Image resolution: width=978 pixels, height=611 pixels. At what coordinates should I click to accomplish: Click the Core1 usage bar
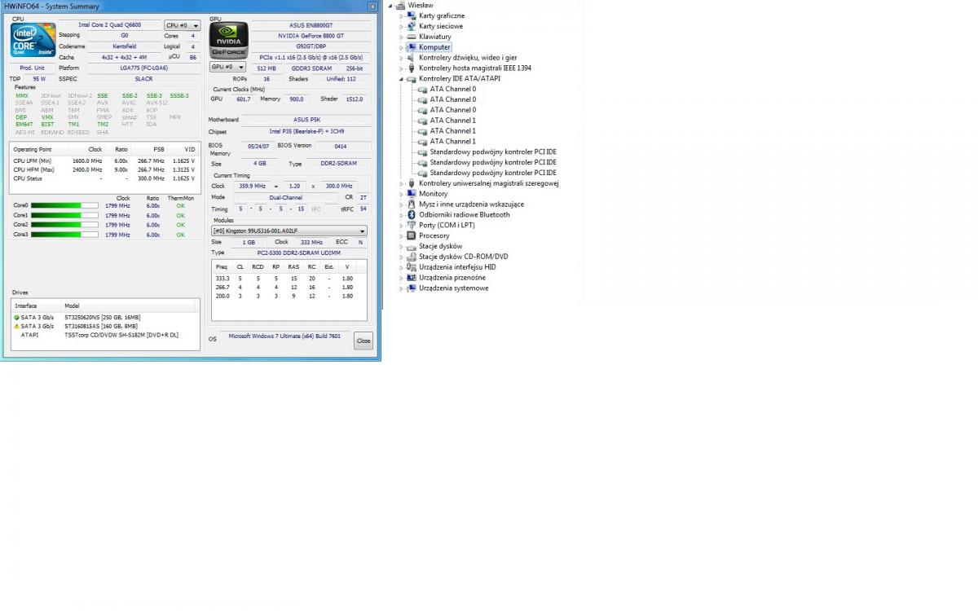(x=64, y=215)
